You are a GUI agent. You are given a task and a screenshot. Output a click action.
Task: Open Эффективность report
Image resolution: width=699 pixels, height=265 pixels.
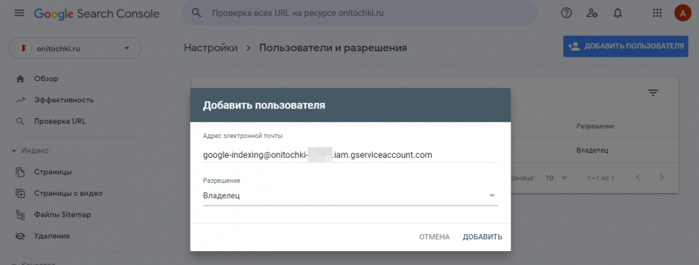[x=64, y=100]
